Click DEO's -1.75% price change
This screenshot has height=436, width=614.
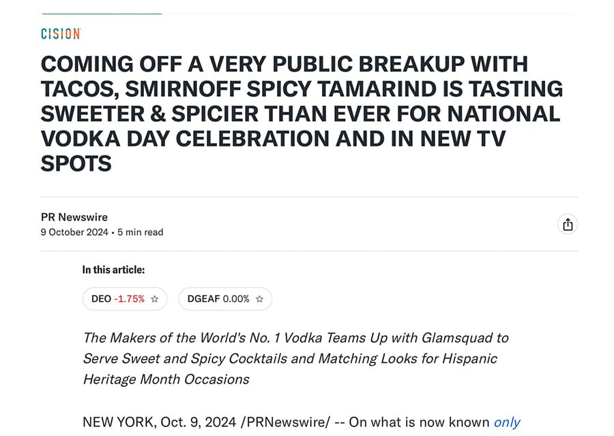(129, 299)
